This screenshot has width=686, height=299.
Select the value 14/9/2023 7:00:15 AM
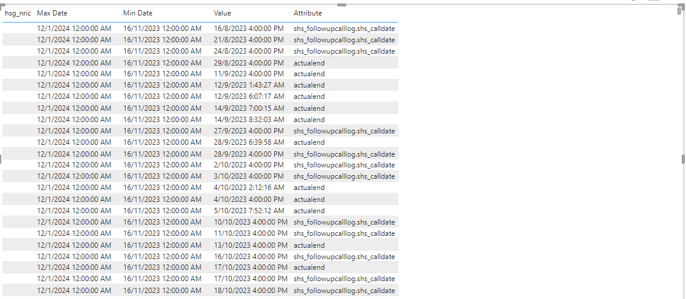point(249,108)
